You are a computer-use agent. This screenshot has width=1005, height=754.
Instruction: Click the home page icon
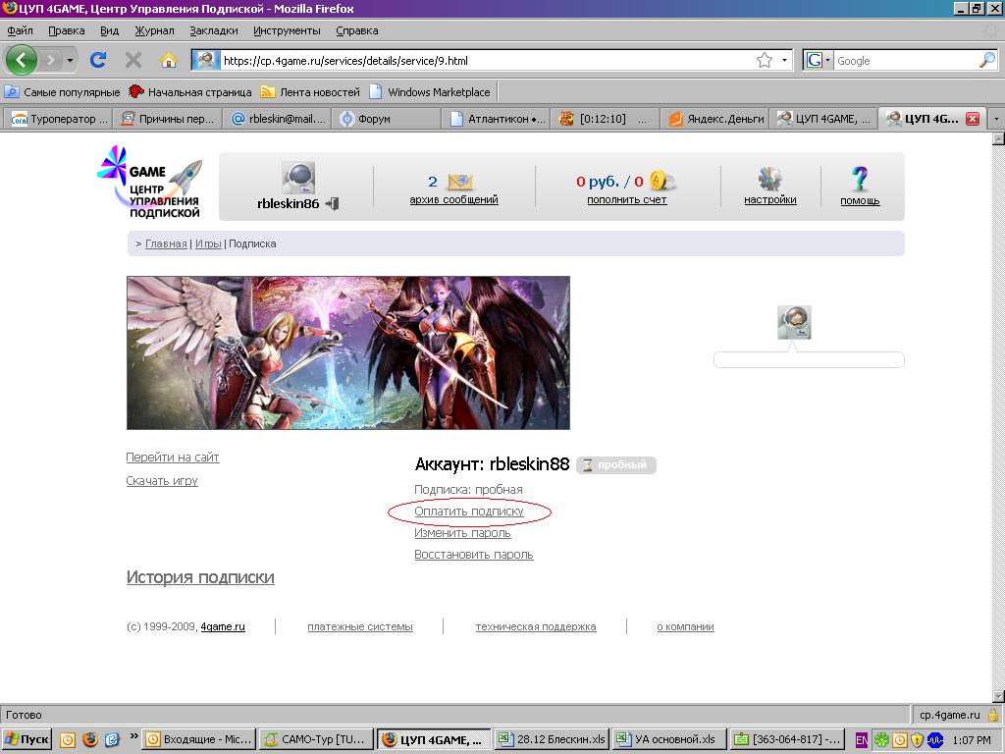pos(168,60)
